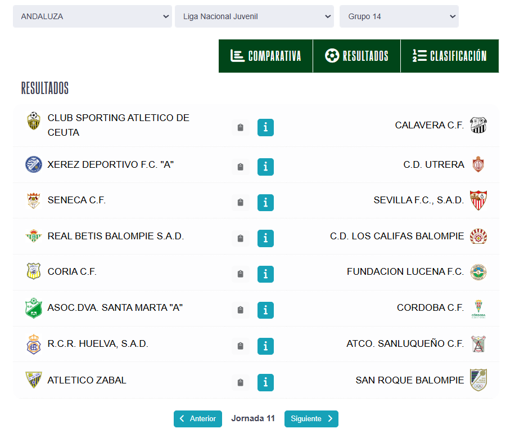This screenshot has height=433, width=506.
Task: Go to next matchday with Siguiente
Action: click(311, 419)
